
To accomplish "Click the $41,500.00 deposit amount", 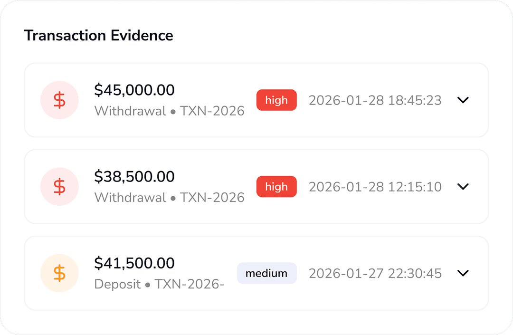I will [134, 263].
